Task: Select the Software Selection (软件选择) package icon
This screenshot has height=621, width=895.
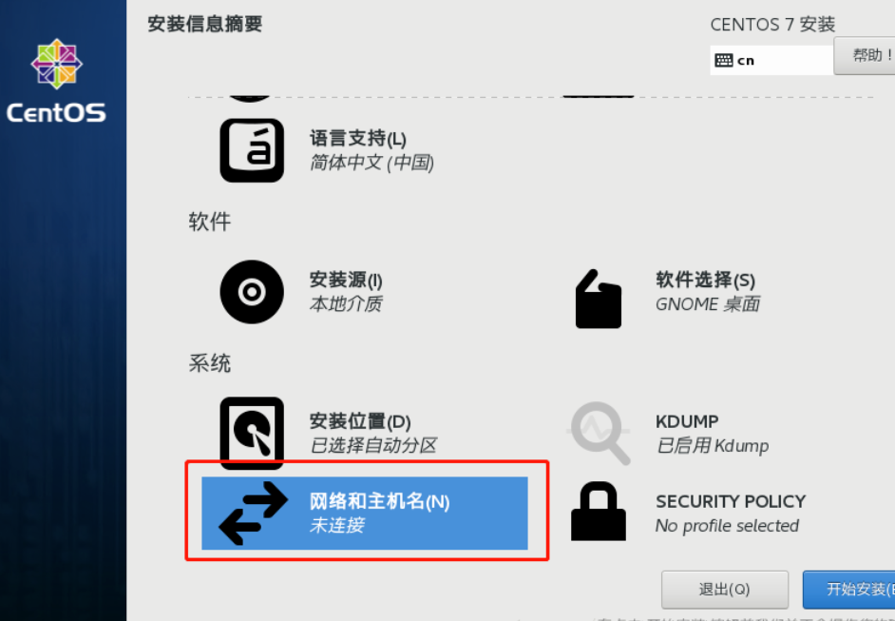Action: coord(599,299)
